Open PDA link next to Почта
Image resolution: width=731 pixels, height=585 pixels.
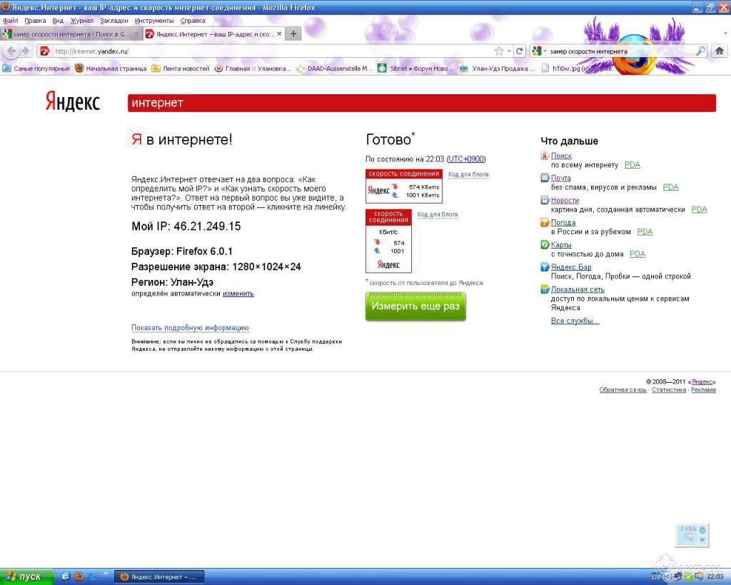pos(670,187)
